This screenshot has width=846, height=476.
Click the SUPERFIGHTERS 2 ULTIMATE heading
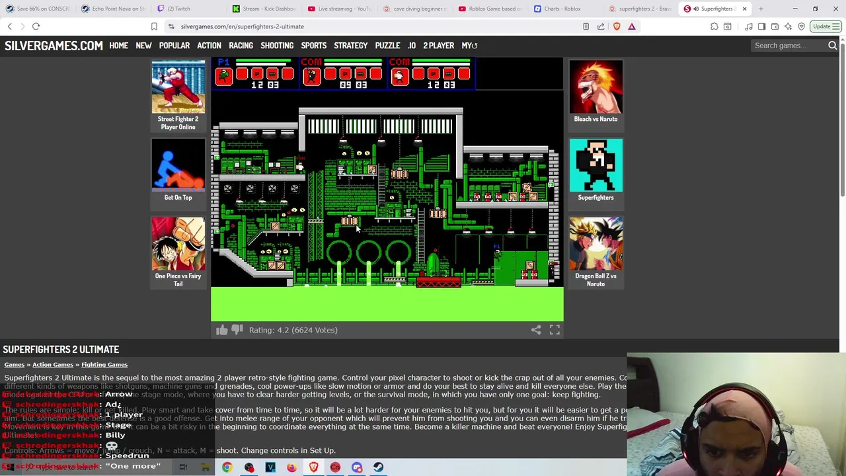pyautogui.click(x=61, y=349)
